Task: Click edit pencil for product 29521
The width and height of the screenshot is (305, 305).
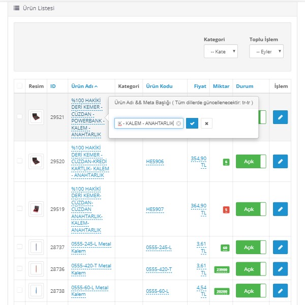Action: 280,117
